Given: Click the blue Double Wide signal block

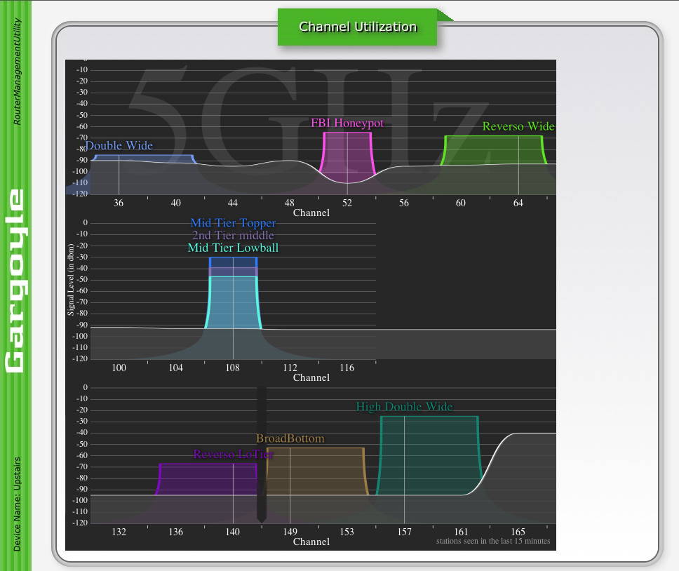Looking at the screenshot, I should (x=144, y=159).
